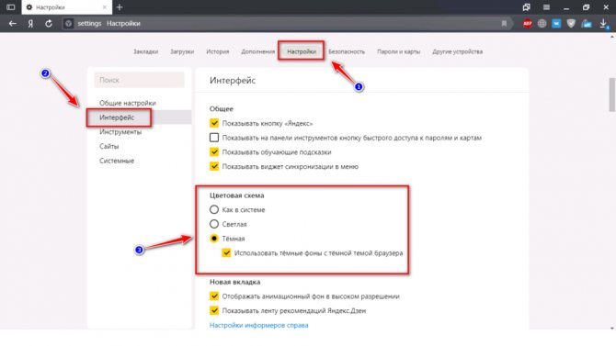Click the site info icon in address bar

coord(68,24)
